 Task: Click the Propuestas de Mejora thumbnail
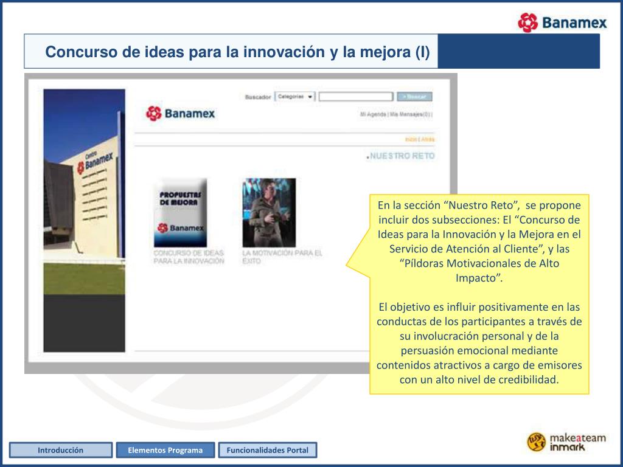click(x=180, y=213)
